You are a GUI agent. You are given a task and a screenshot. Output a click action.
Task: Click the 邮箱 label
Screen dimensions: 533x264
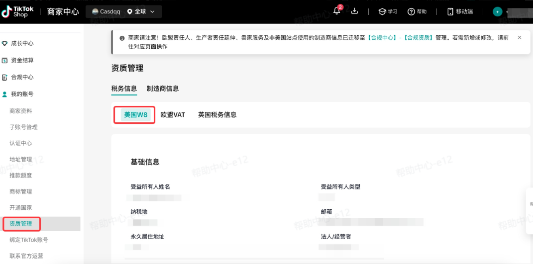tap(326, 211)
